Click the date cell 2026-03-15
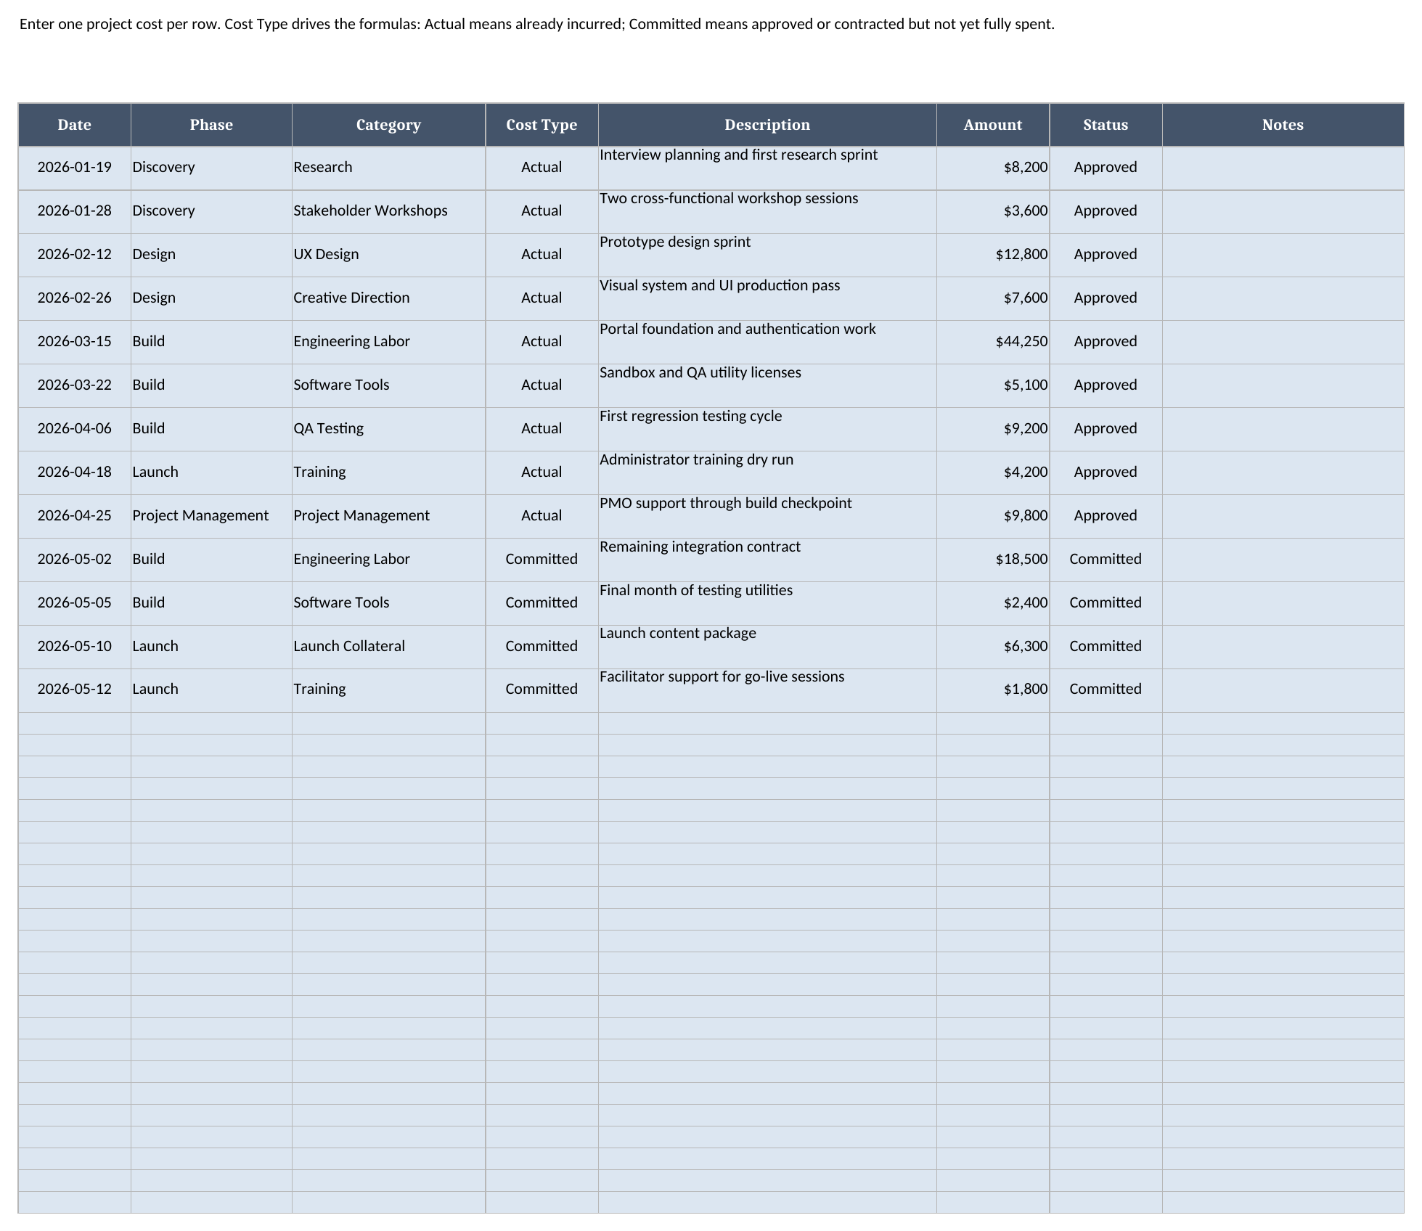 tap(74, 342)
